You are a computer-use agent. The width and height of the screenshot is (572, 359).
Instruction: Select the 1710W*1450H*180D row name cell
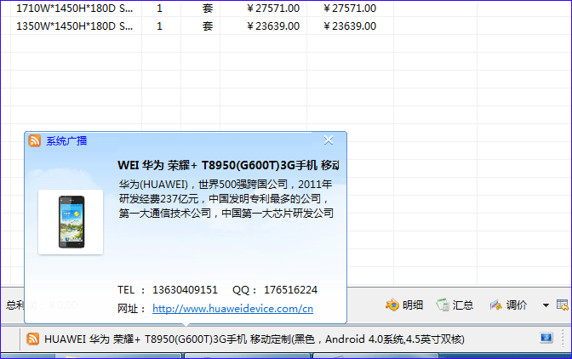(x=77, y=9)
